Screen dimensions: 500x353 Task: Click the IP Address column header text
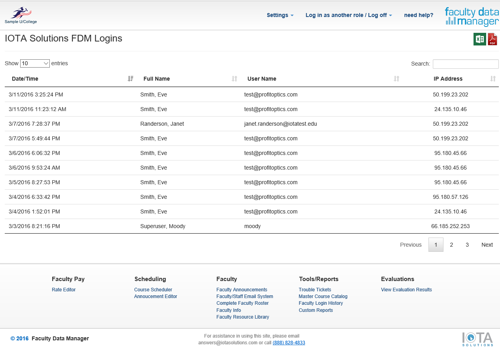coord(448,79)
